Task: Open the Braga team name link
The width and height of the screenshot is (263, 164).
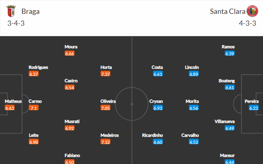Action: coord(30,11)
